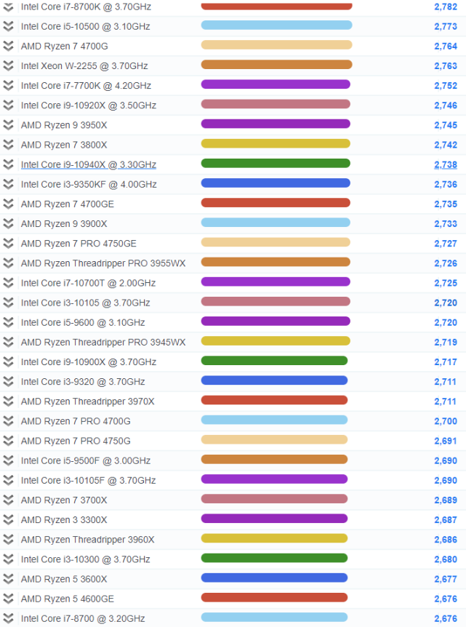Select the score 2,773 for Core i5-10500
Screen dimensions: 466x627
pos(446,26)
